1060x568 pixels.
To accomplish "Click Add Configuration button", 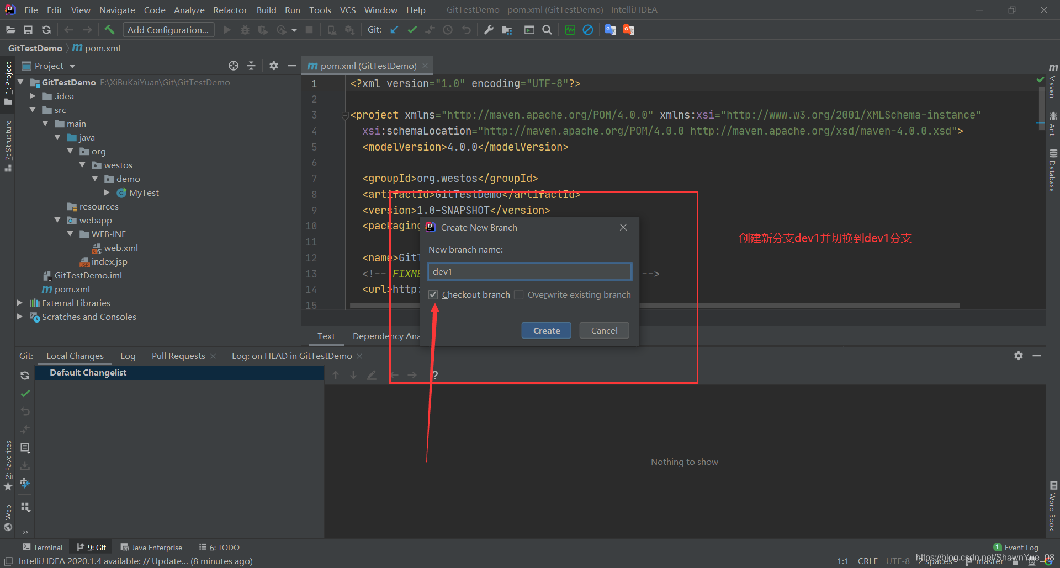I will tap(168, 30).
